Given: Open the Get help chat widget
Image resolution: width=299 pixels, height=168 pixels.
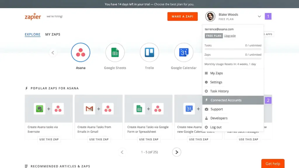Looking at the screenshot, I should [272, 164].
